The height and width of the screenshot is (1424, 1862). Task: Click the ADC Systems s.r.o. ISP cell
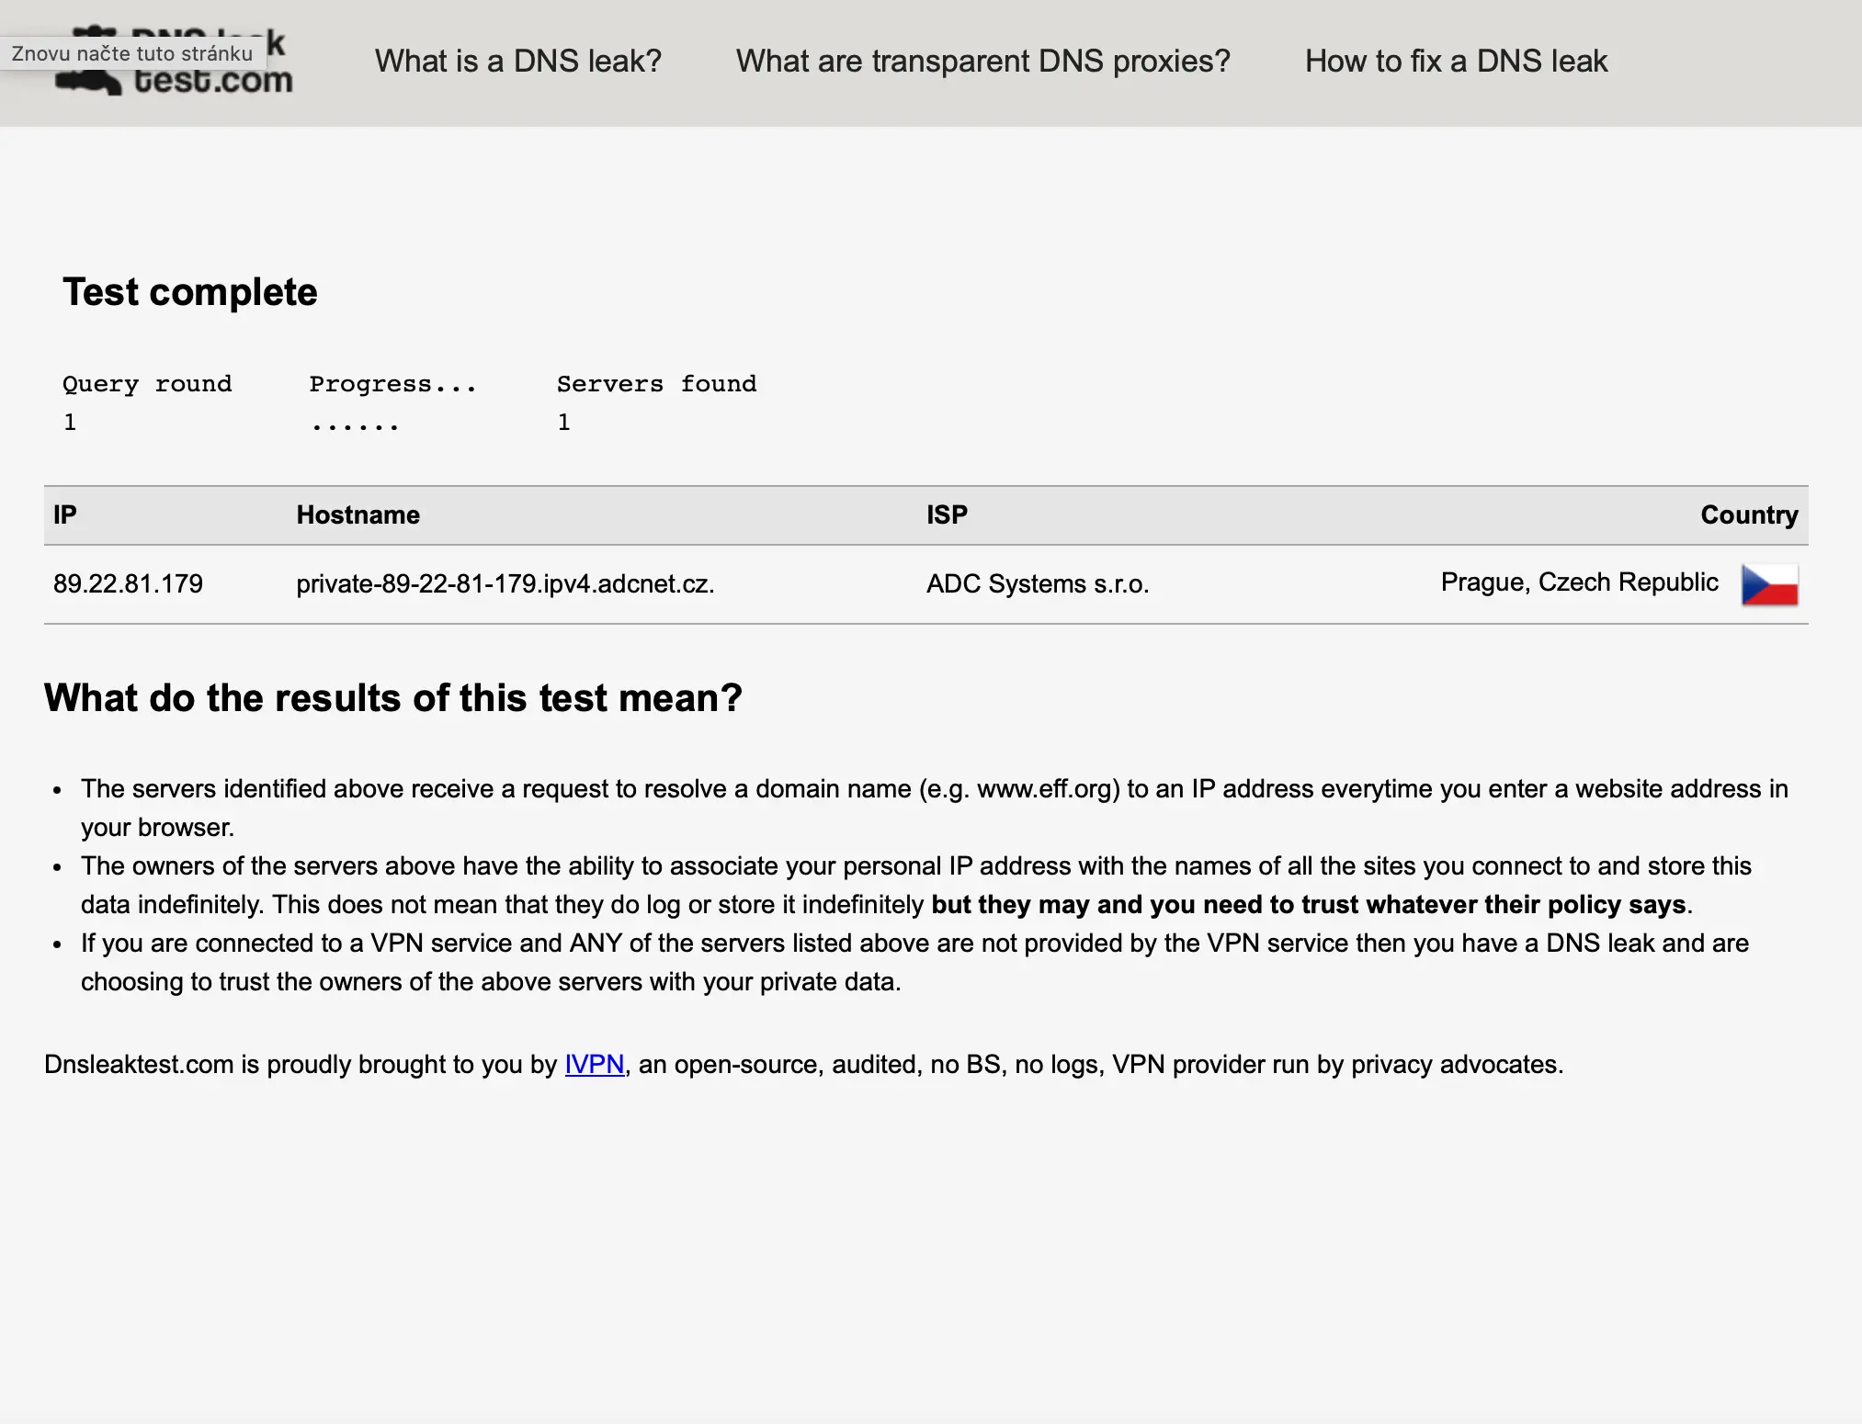[1037, 584]
